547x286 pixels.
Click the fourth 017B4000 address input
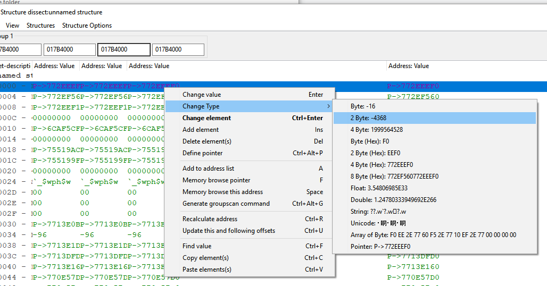178,49
